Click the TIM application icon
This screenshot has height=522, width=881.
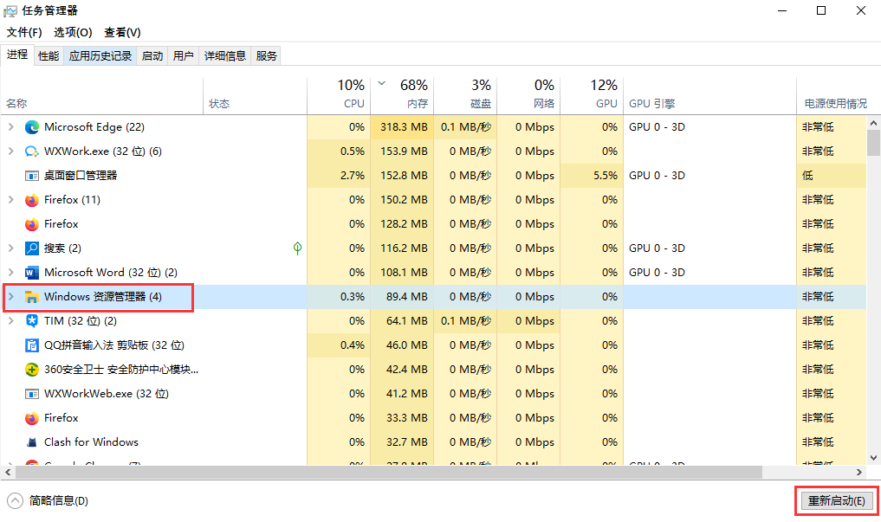pos(31,320)
